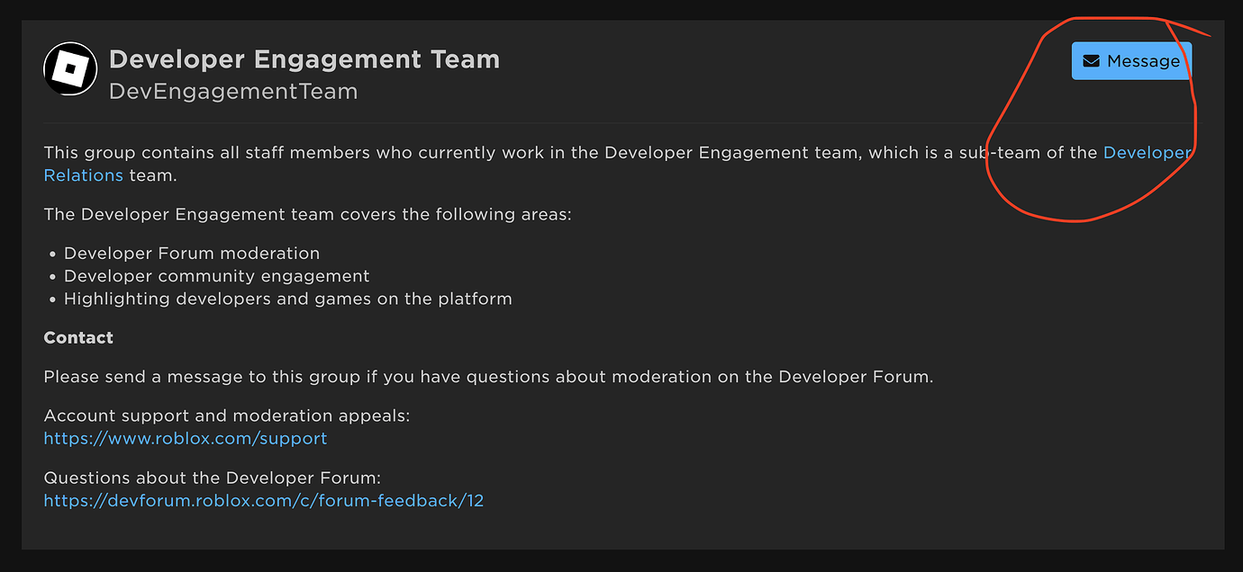Click the 'Questions about the Developer Forum' text
This screenshot has height=572, width=1243.
(x=213, y=478)
